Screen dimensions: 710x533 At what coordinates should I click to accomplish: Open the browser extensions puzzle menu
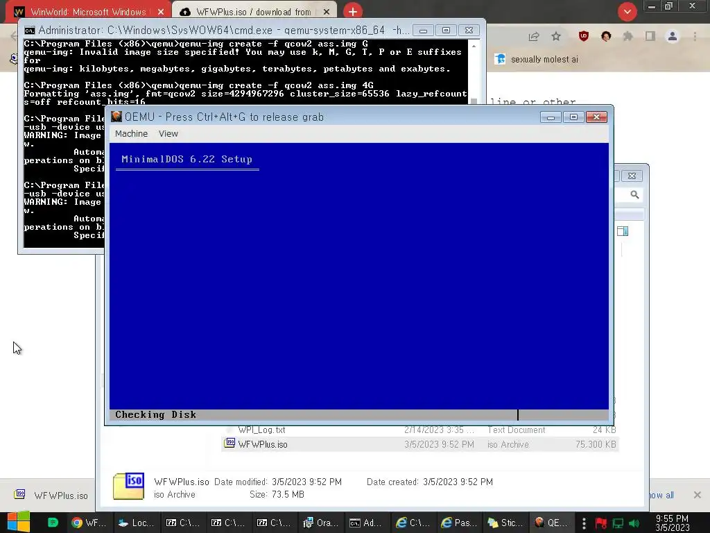[627, 36]
